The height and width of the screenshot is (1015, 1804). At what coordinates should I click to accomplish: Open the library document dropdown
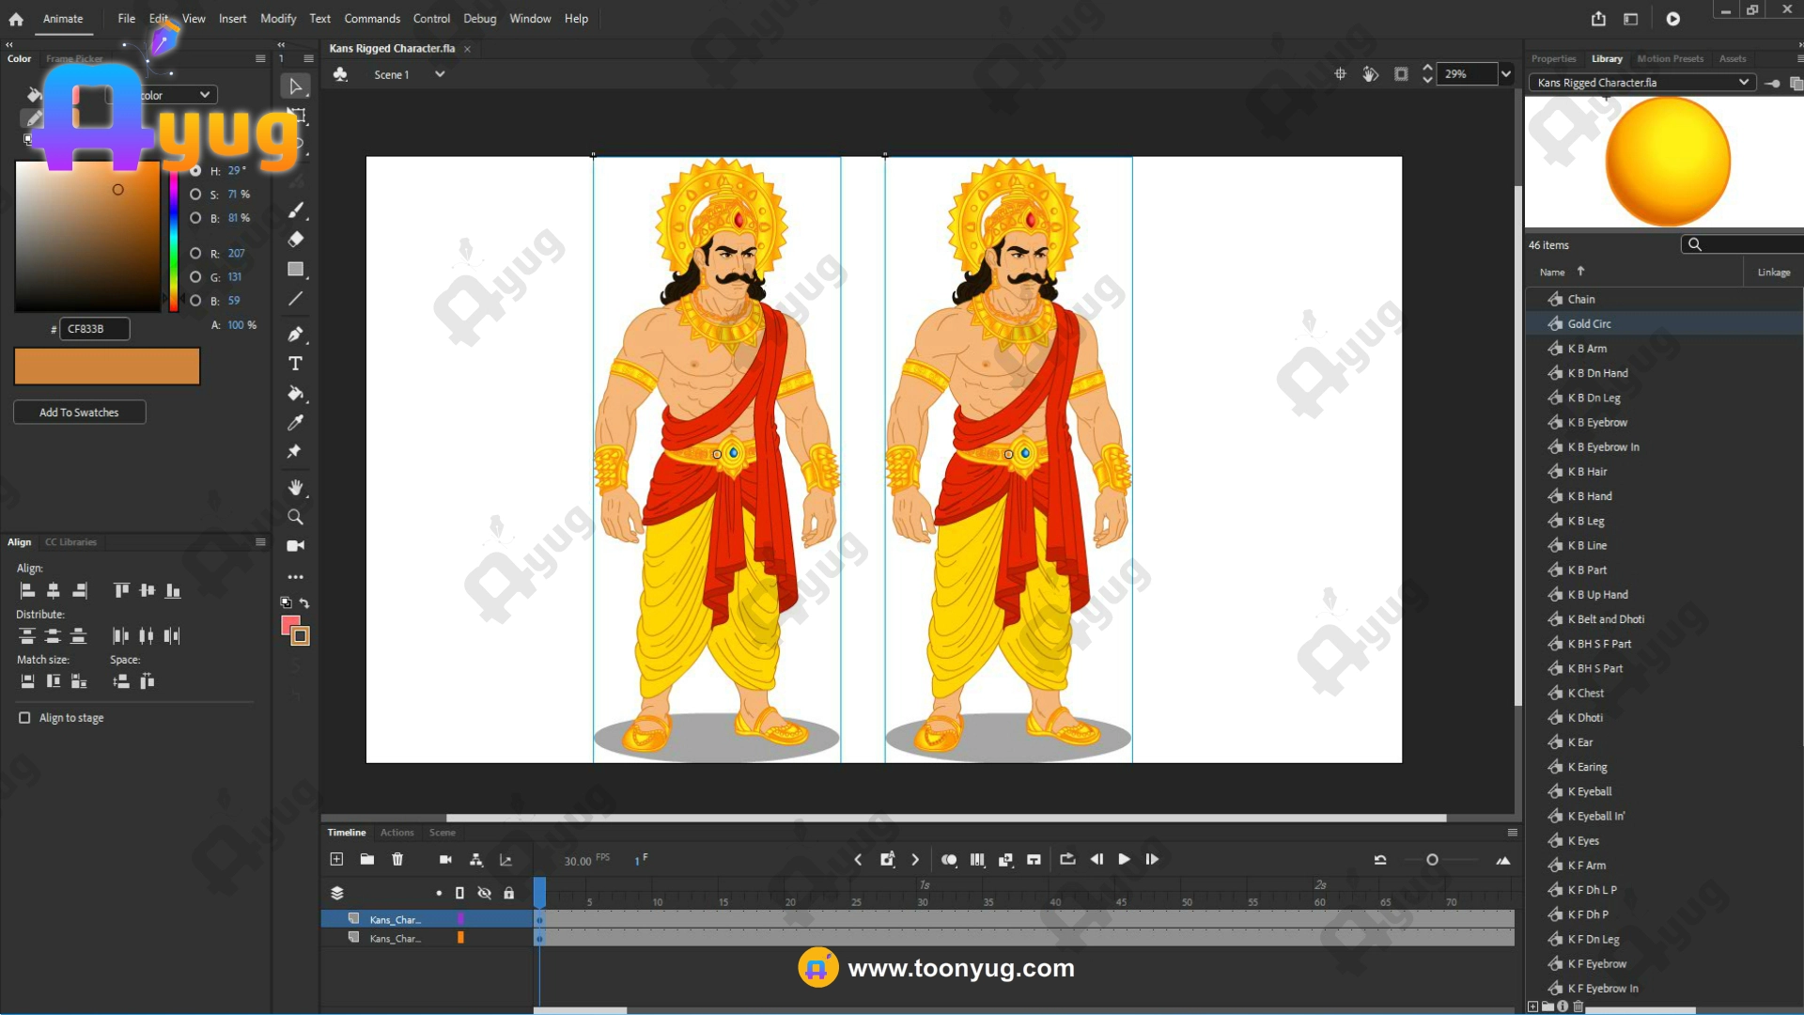coord(1743,83)
